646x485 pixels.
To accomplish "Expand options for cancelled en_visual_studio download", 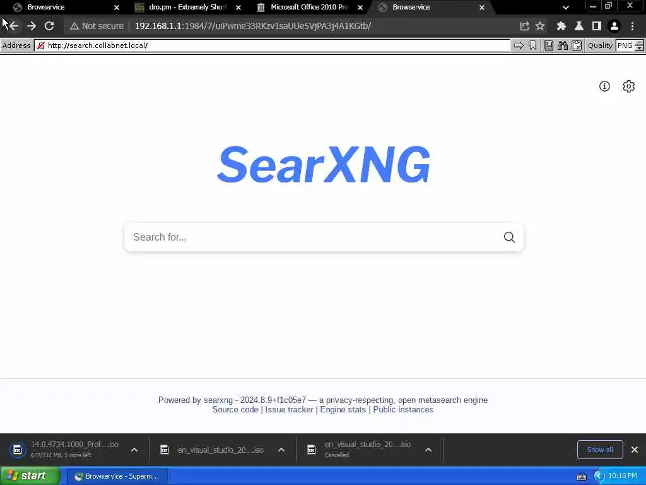I will (x=428, y=450).
